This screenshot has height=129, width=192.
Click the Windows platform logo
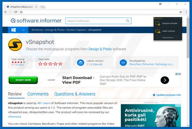[13, 30]
